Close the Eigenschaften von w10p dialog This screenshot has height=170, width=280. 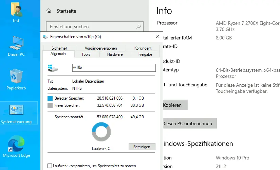(158, 36)
